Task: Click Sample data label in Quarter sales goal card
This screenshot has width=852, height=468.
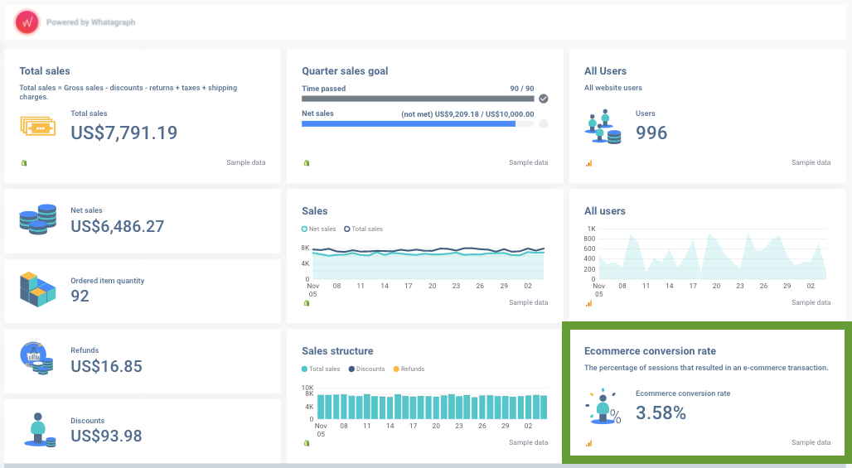Action: tap(529, 162)
